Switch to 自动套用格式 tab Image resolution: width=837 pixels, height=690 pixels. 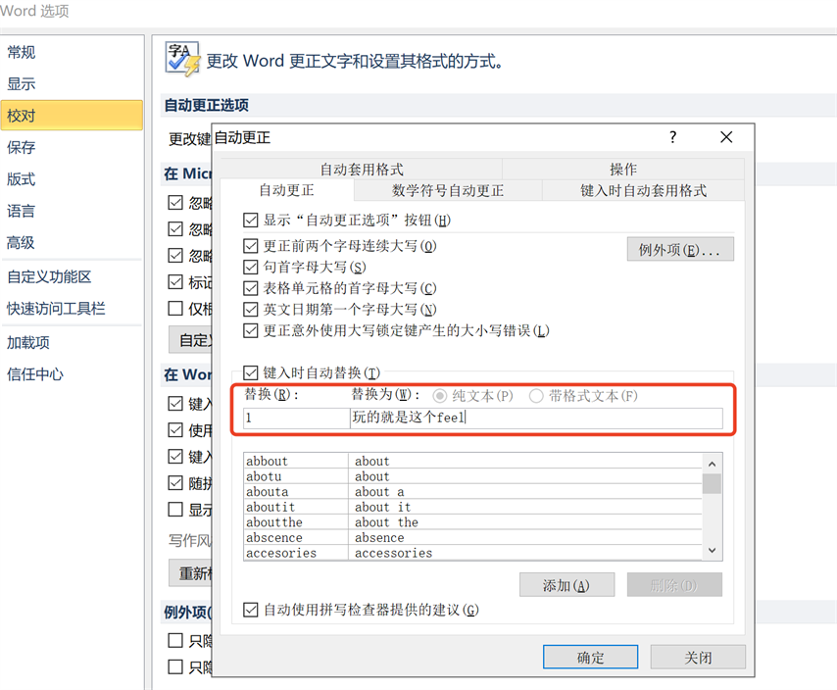[361, 170]
